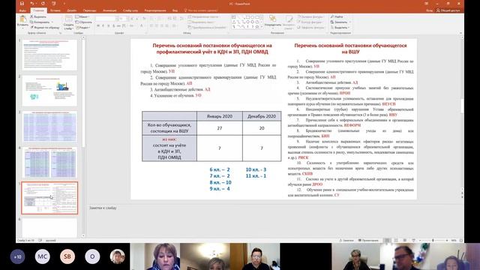Viewport: 480px width, 270px height.
Task: Start slideshow from quick access toolbar icon
Action: [x=54, y=4]
